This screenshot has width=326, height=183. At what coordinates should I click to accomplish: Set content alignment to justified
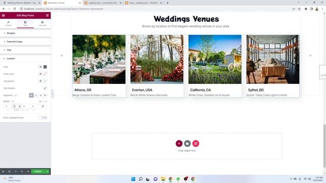[45, 95]
